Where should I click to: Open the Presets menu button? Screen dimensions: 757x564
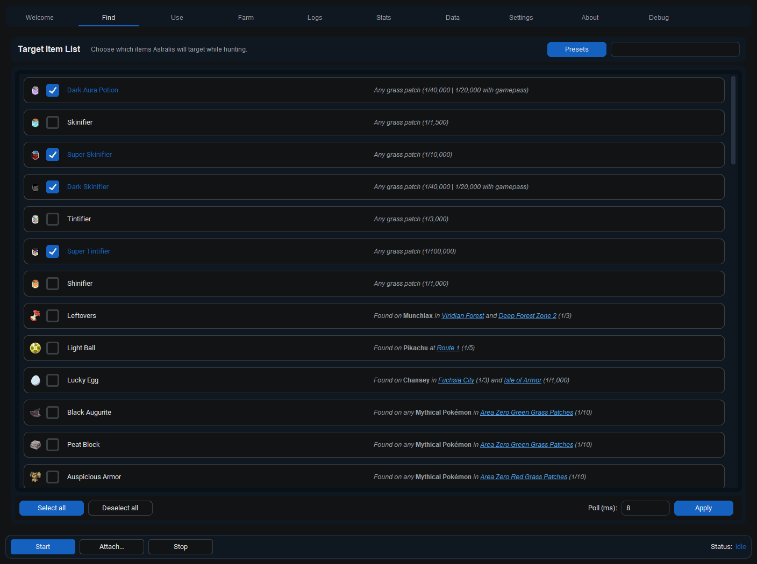click(x=577, y=49)
